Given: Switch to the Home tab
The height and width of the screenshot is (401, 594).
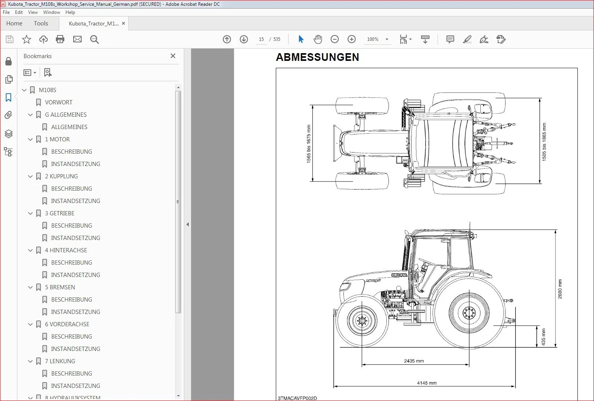Looking at the screenshot, I should coord(14,23).
